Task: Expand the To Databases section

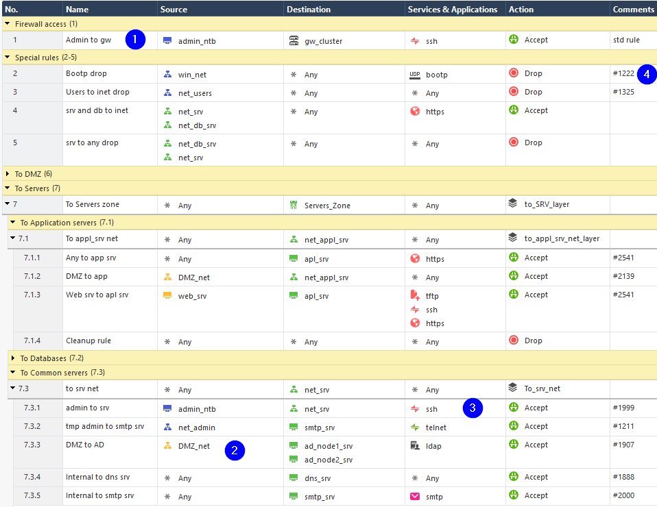Action: (x=12, y=358)
